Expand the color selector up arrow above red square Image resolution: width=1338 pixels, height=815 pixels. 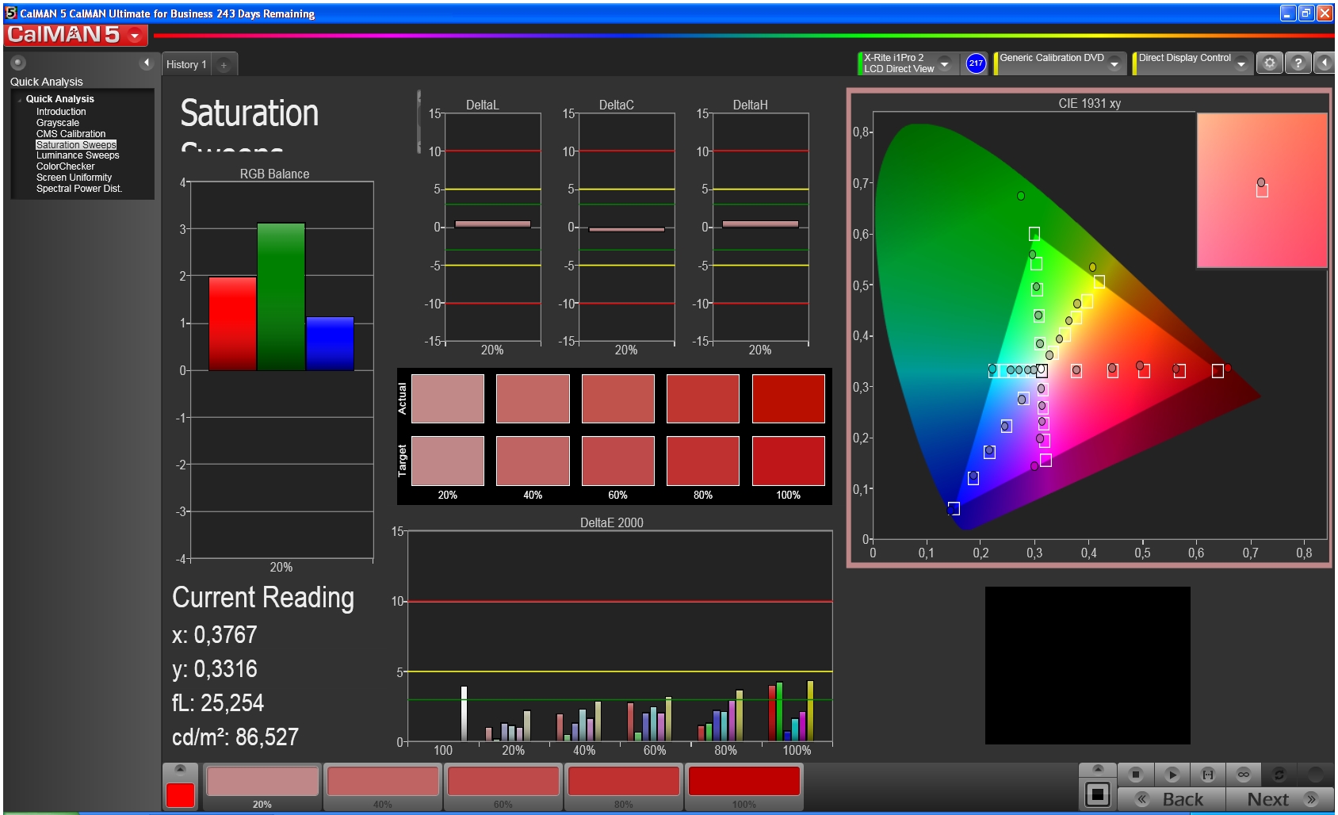click(181, 769)
